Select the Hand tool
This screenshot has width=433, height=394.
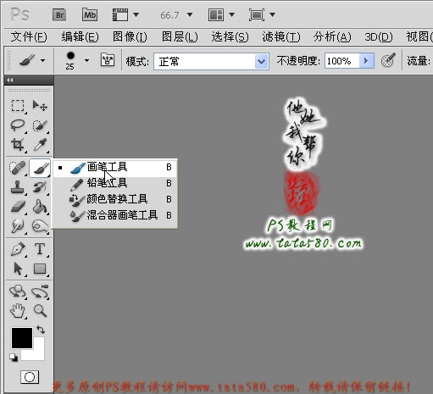(18, 311)
